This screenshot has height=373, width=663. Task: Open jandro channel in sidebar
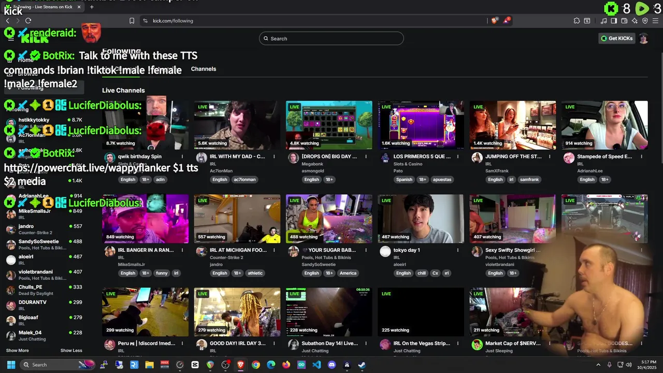(44, 229)
